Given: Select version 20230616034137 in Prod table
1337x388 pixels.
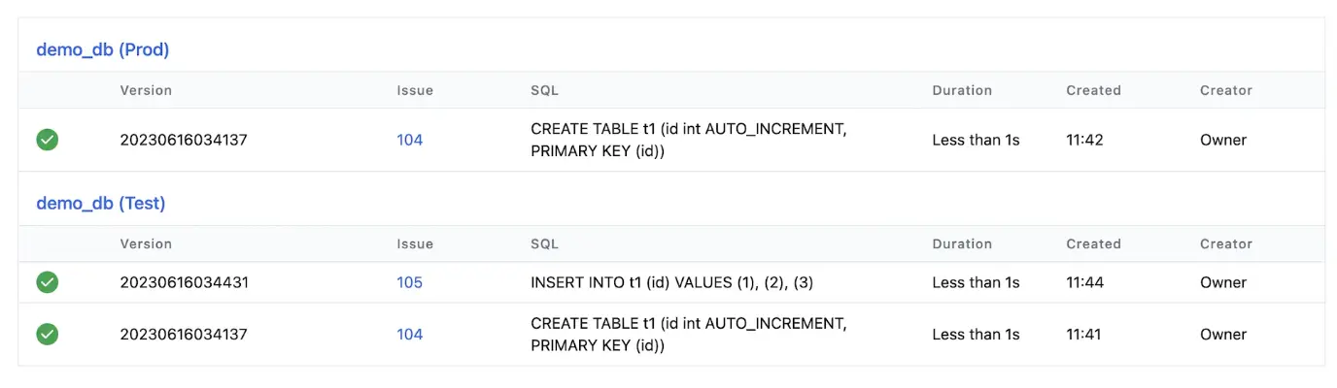Looking at the screenshot, I should click(x=184, y=140).
